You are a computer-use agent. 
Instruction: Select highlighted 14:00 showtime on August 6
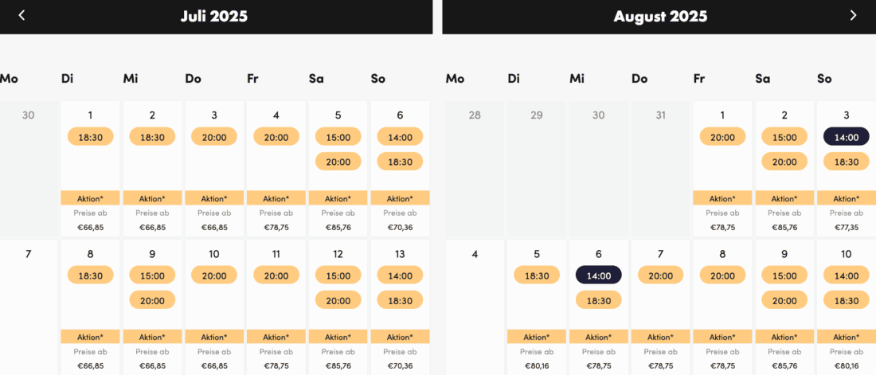tap(599, 275)
